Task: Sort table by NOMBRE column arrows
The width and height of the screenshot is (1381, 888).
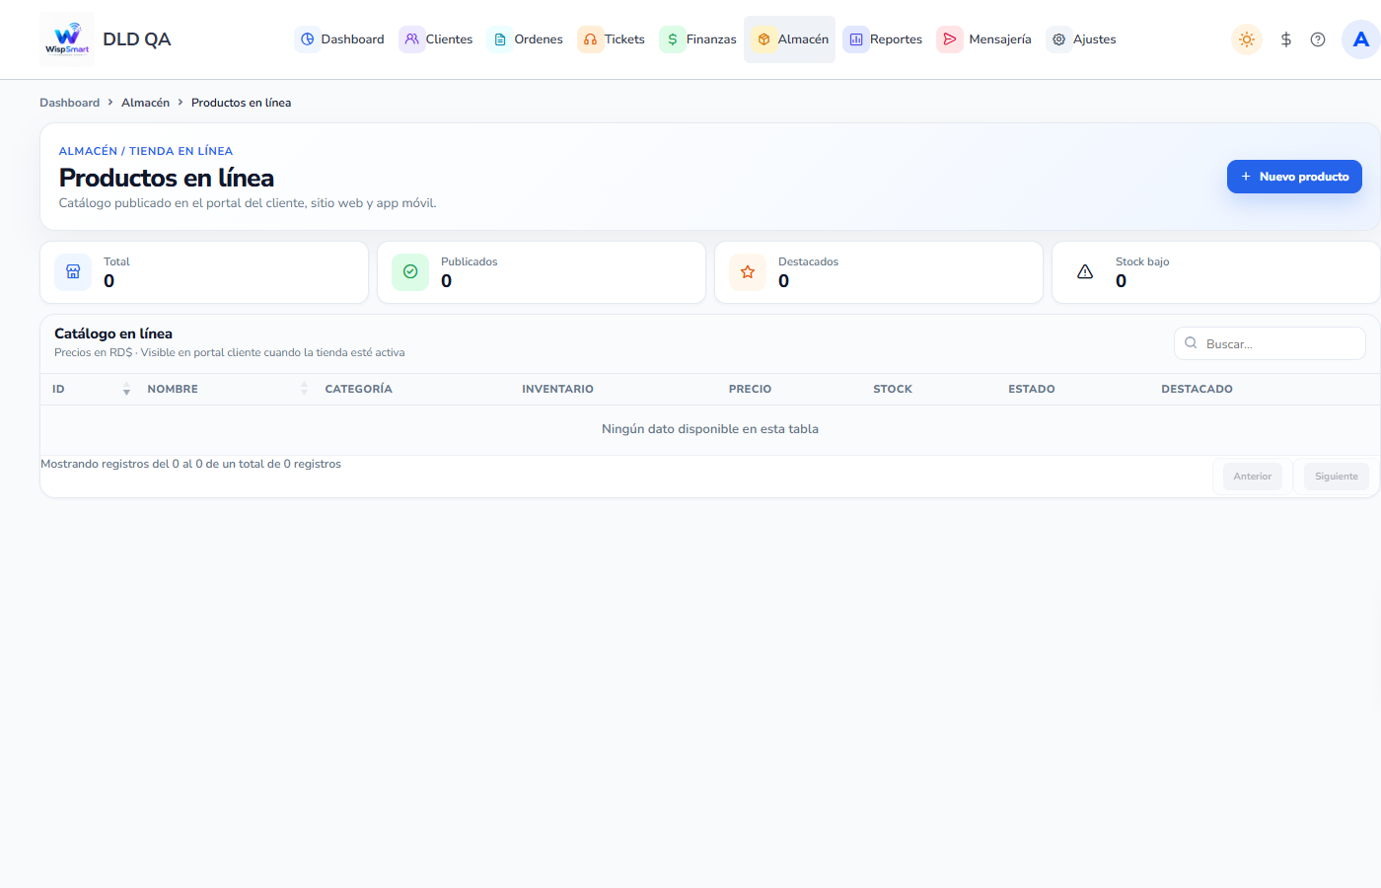Action: tap(304, 389)
